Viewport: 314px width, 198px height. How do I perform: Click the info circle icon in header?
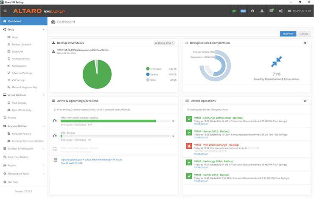click(252, 11)
